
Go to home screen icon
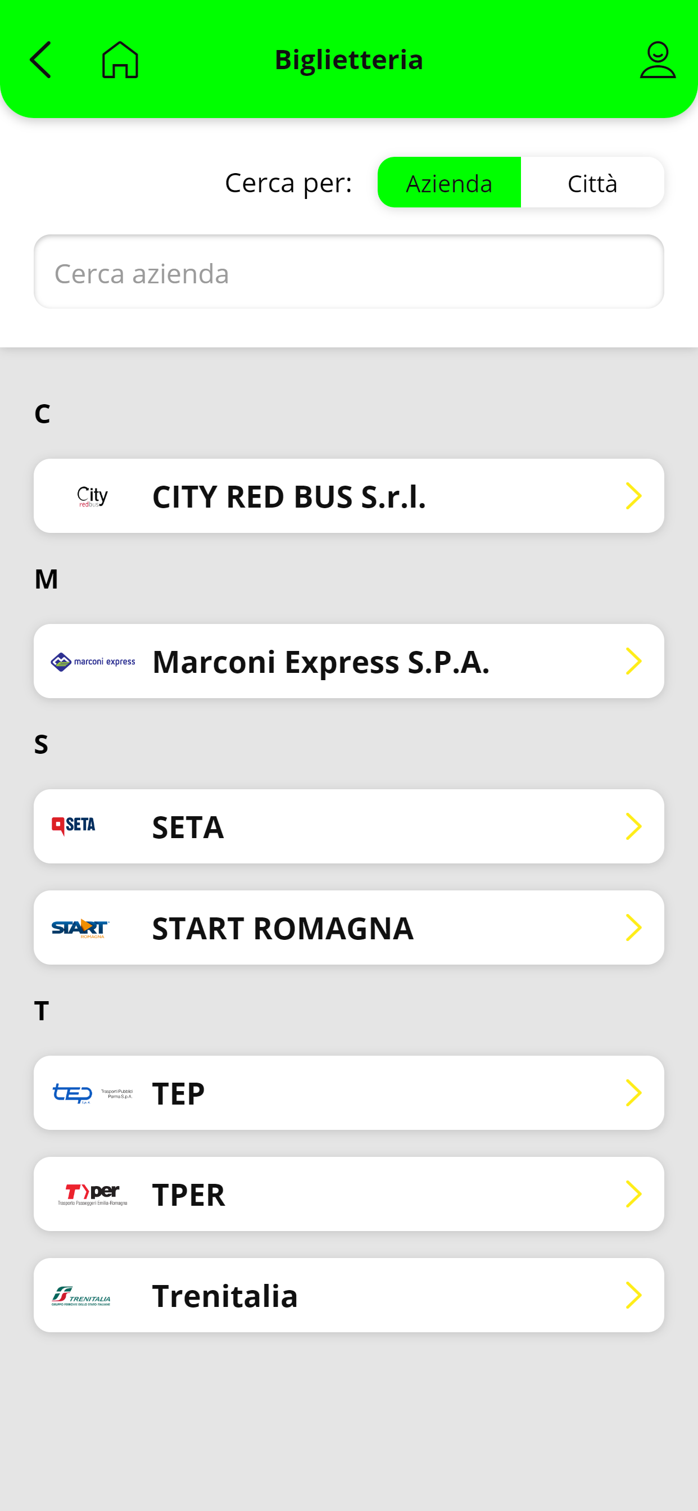(x=120, y=60)
